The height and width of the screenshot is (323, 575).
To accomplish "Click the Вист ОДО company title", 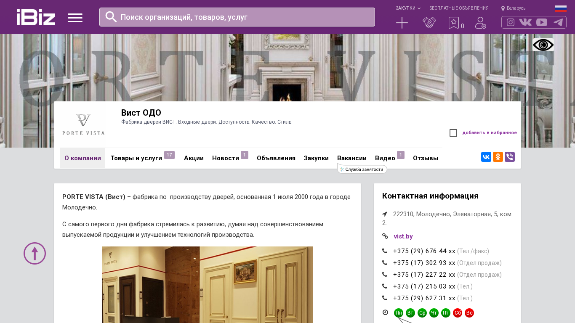I will point(141,113).
